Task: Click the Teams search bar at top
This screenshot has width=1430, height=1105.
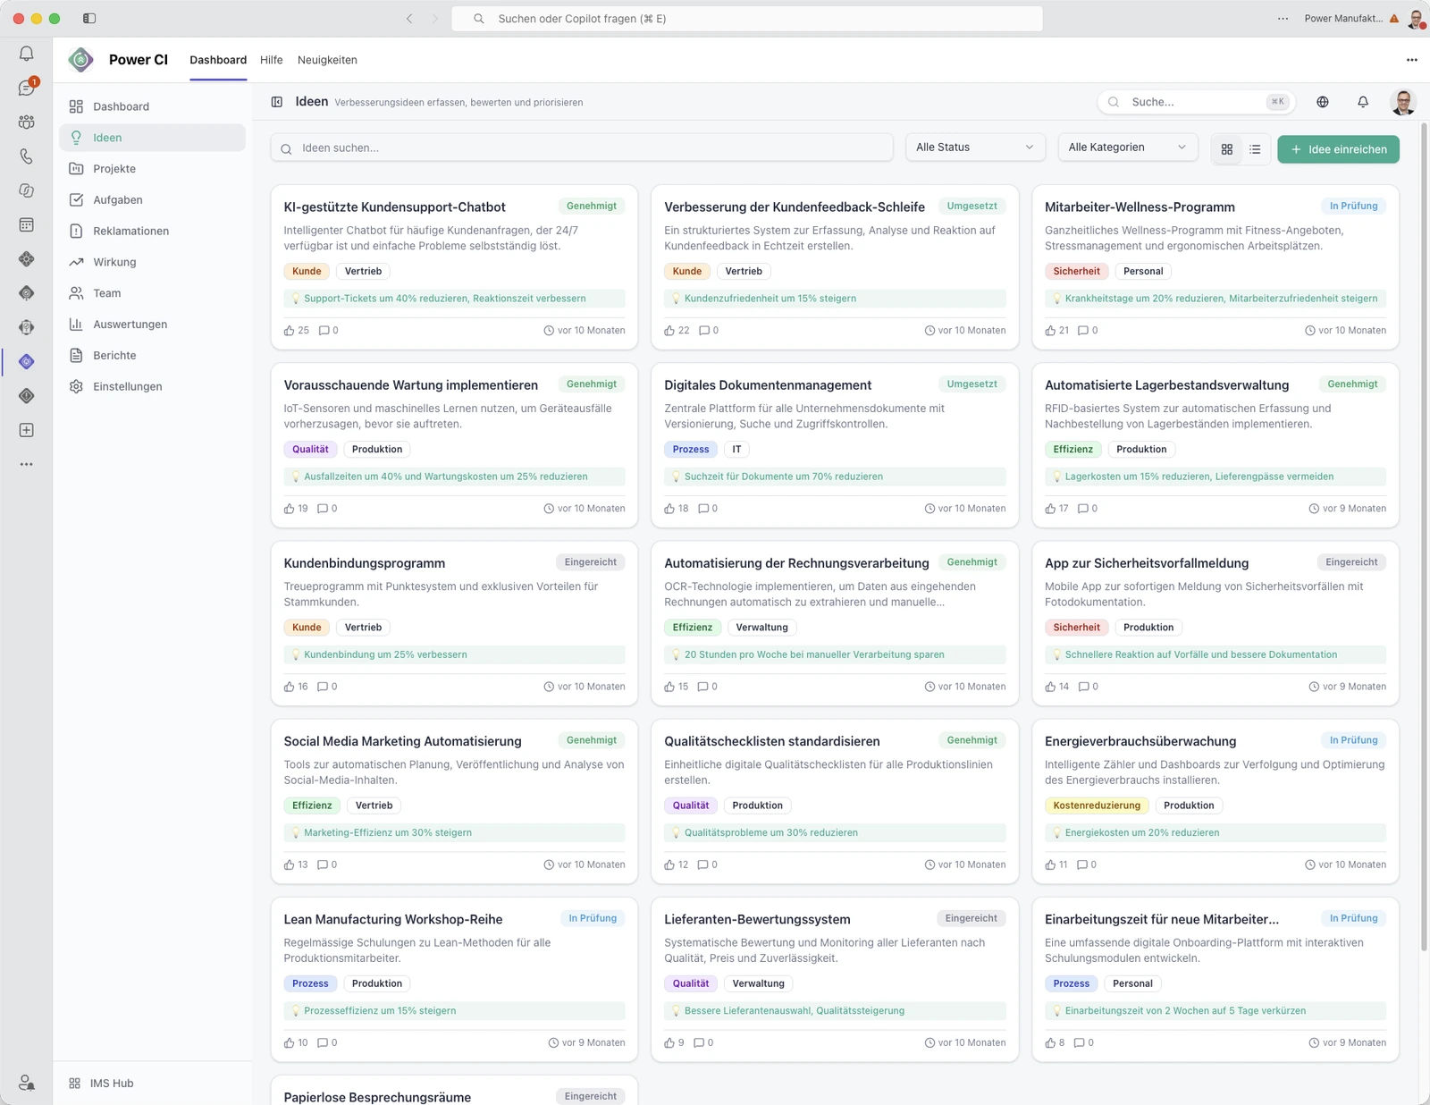Action: coord(747,19)
